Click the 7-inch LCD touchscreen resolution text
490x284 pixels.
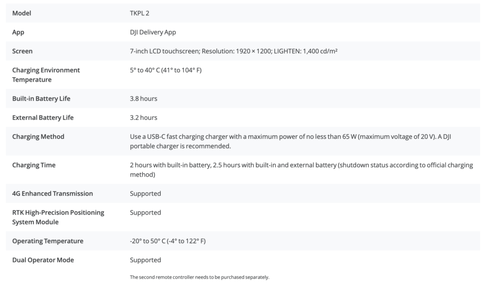[x=234, y=51]
